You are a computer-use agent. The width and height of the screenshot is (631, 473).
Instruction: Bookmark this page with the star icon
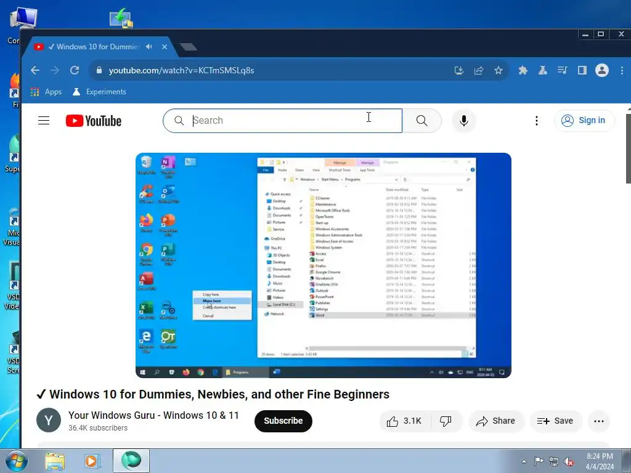(498, 71)
